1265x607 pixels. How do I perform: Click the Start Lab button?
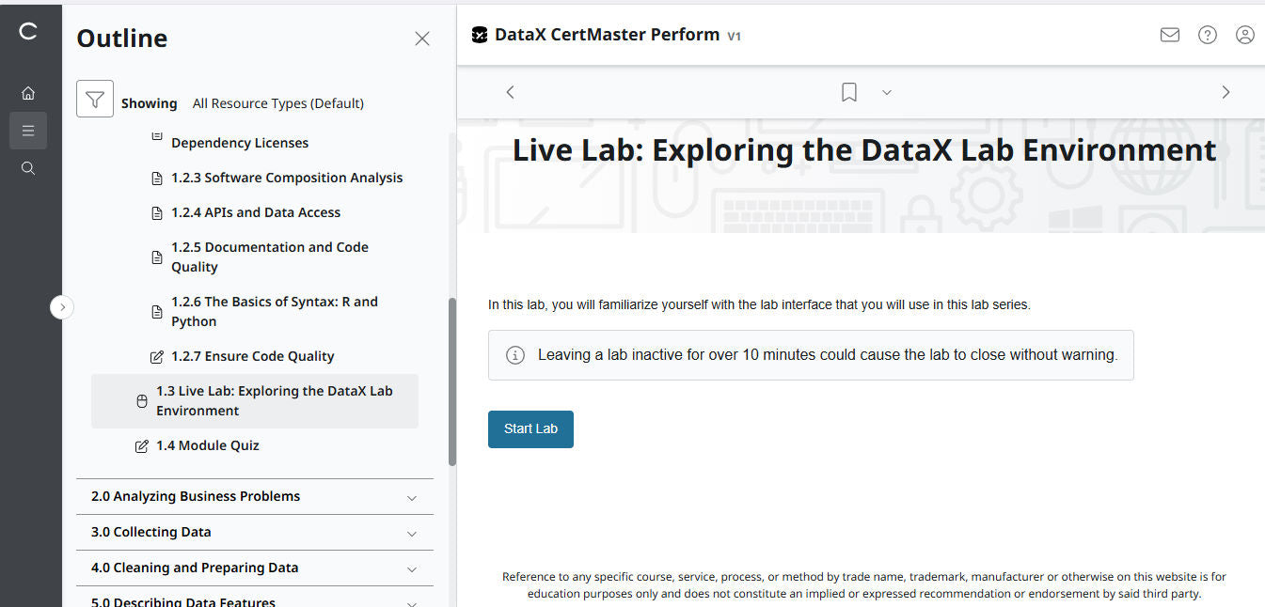(x=530, y=428)
